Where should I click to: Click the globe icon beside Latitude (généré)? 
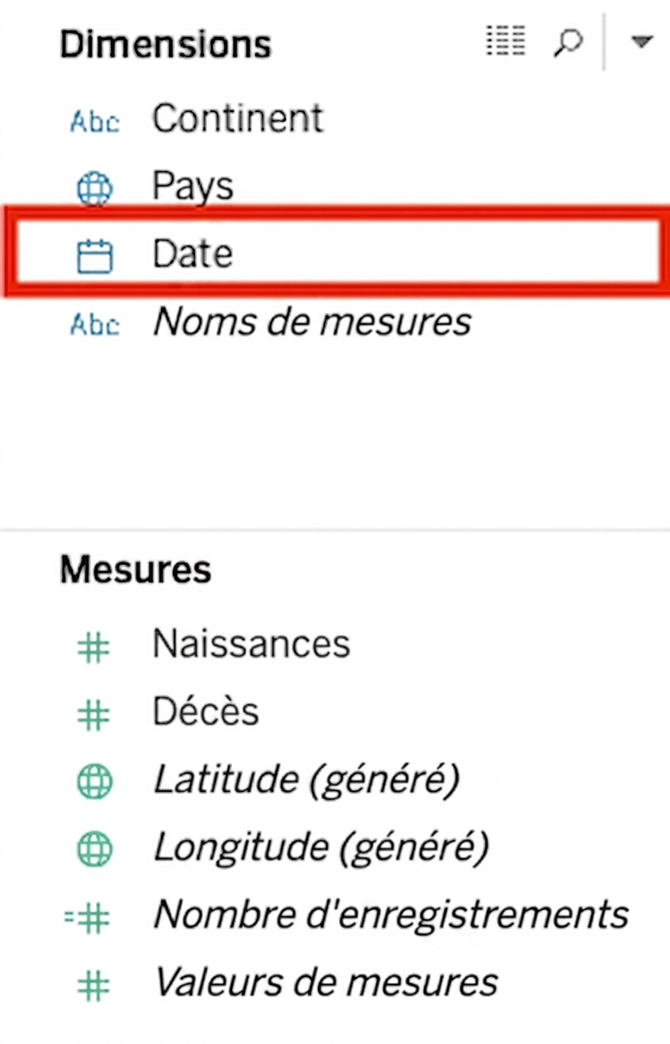point(94,782)
